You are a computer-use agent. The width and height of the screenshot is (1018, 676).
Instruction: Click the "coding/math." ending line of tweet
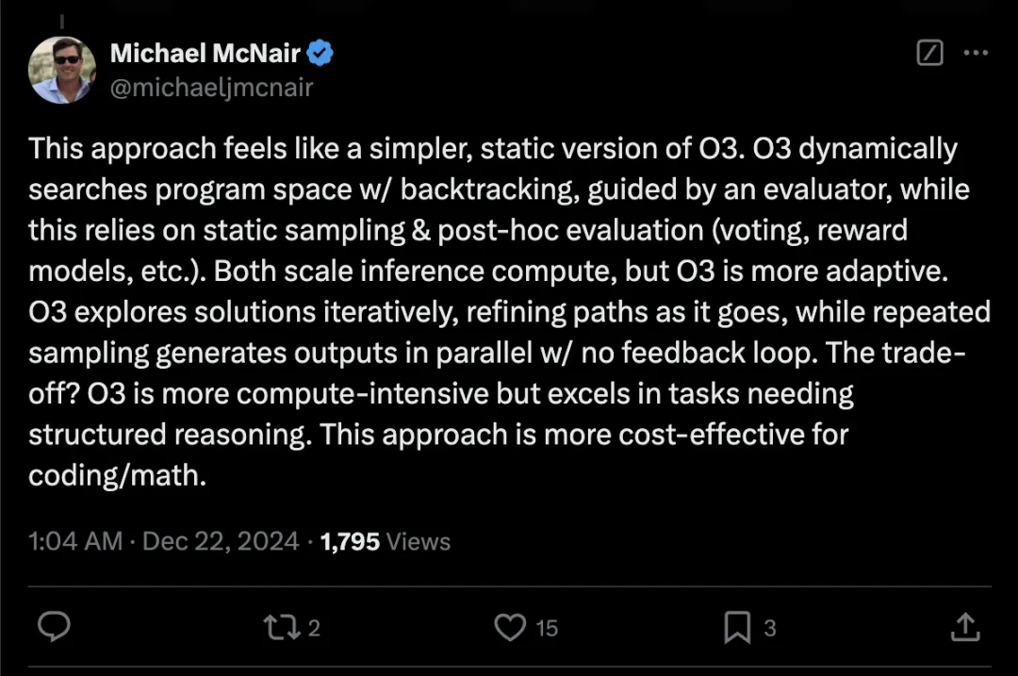click(x=118, y=475)
